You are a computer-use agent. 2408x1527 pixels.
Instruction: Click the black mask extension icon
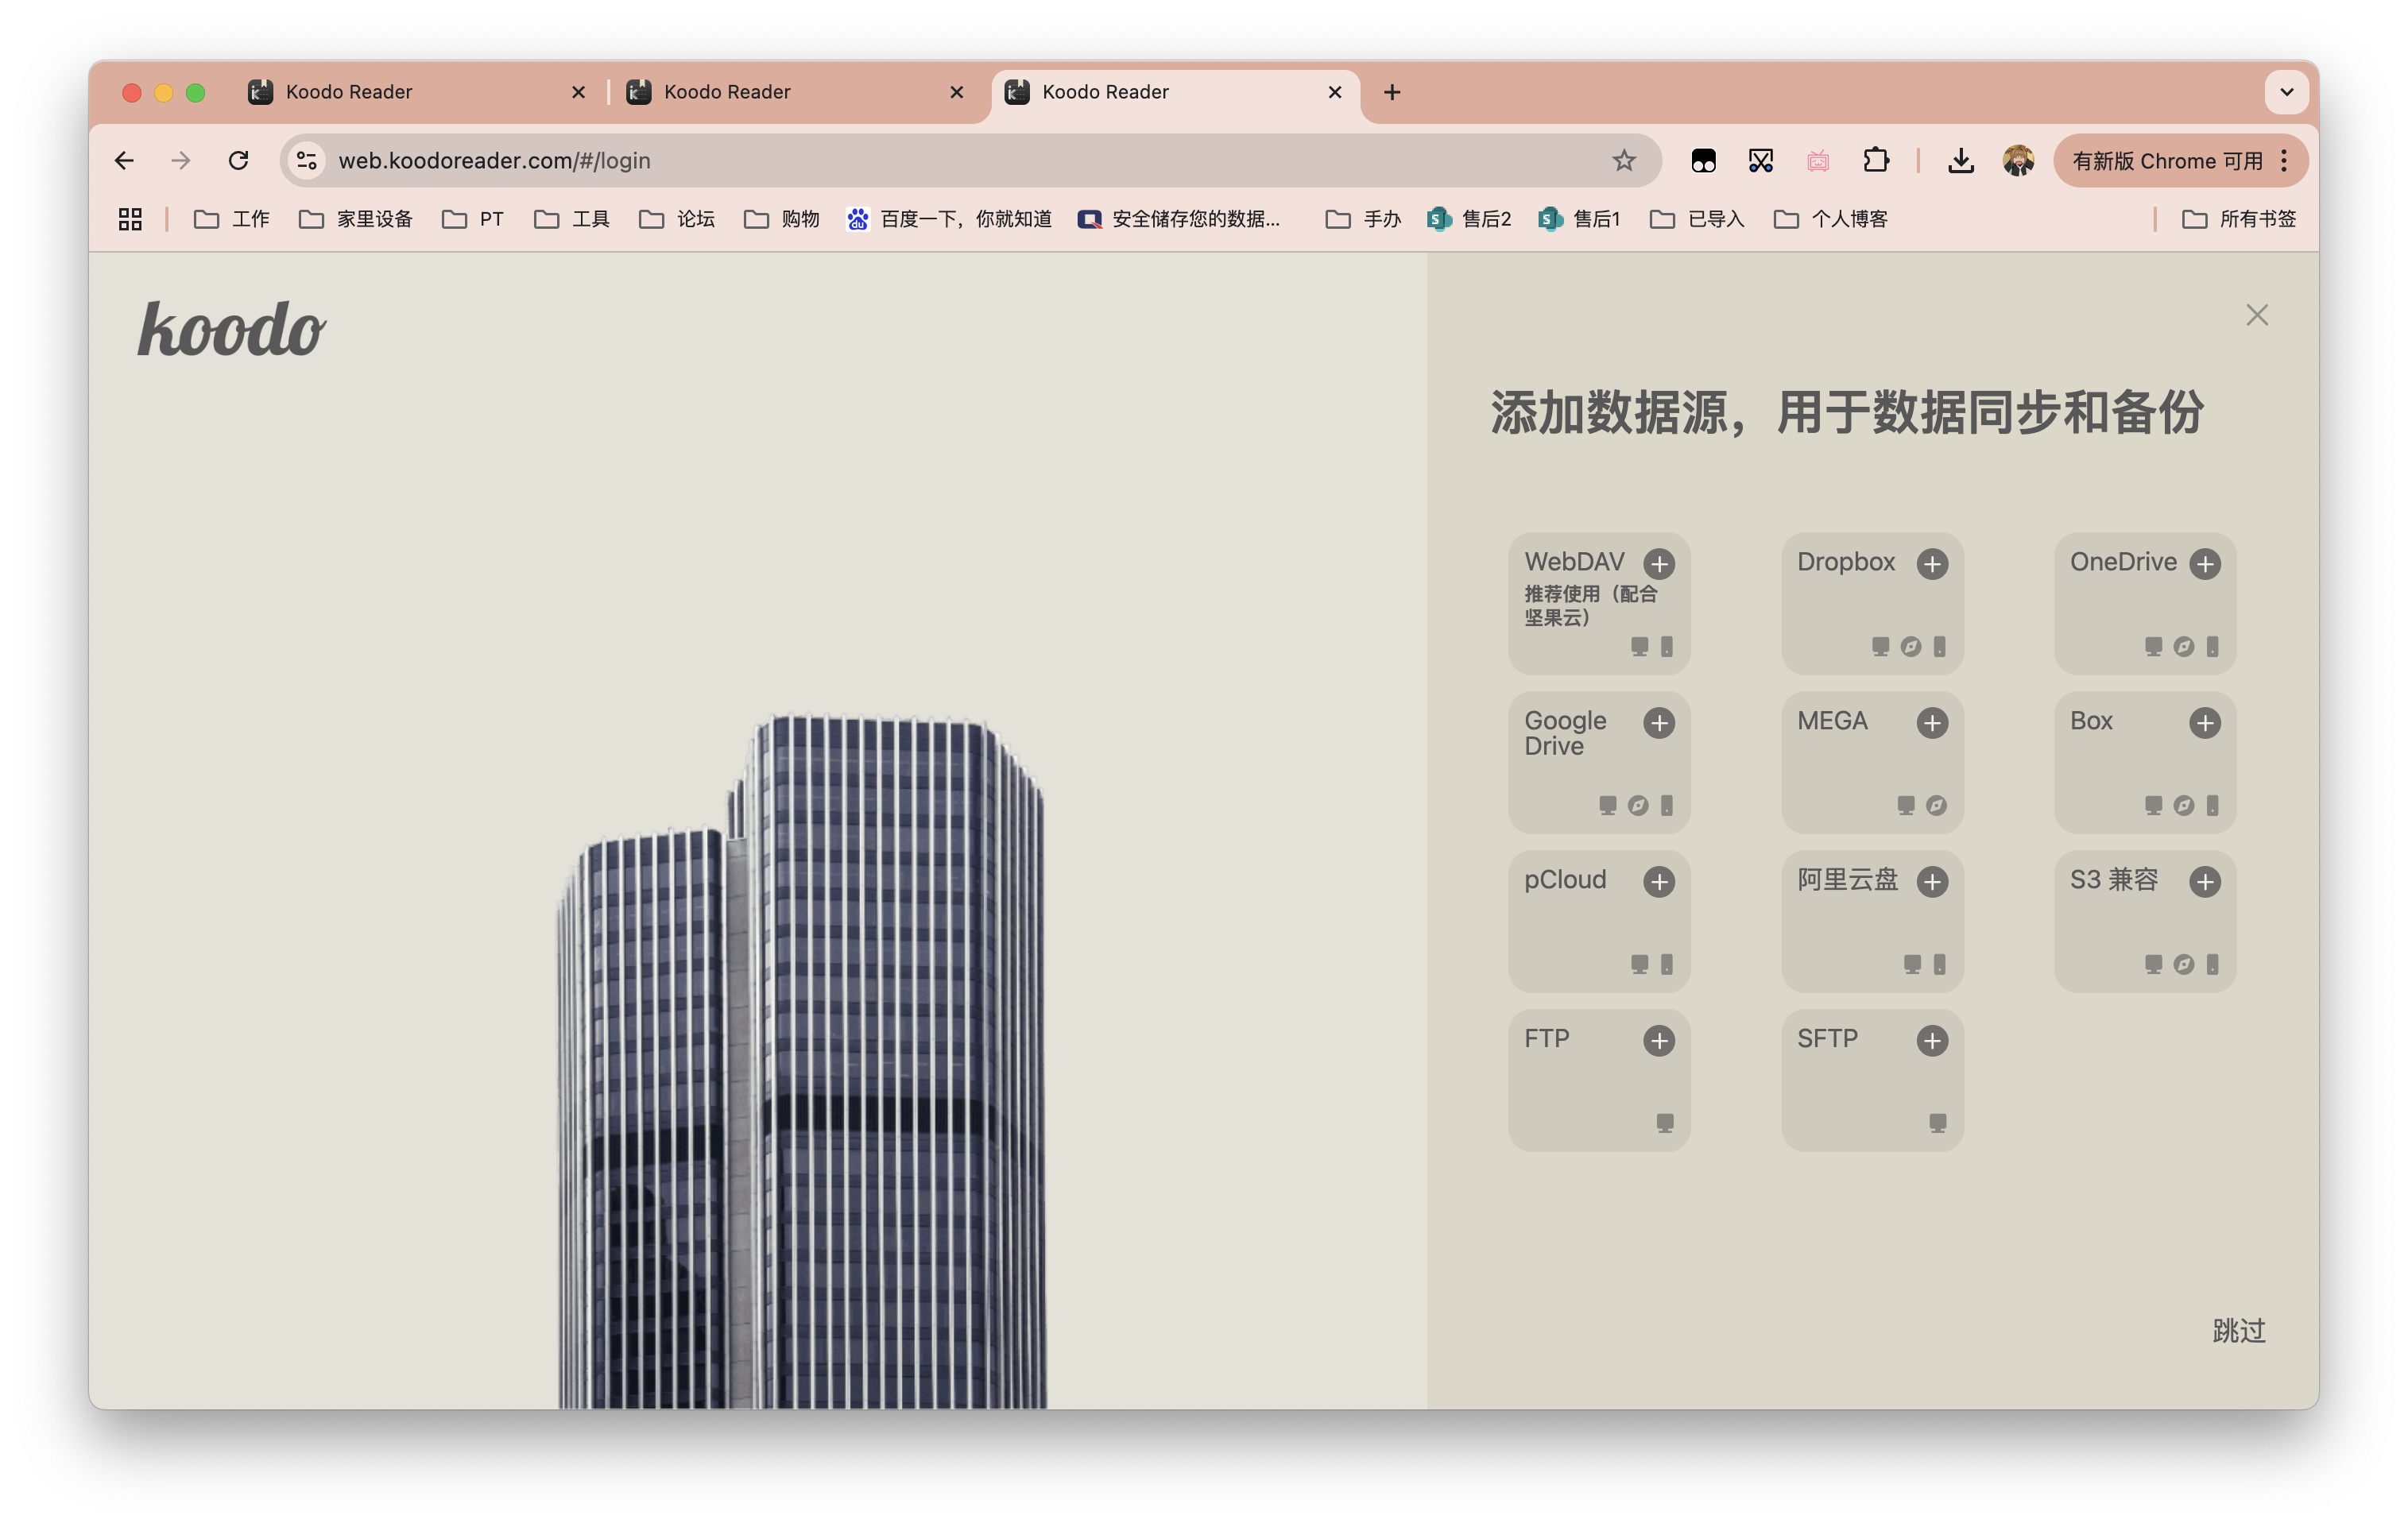click(x=1704, y=160)
